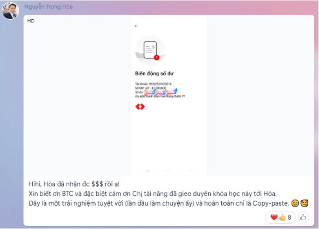The image size is (319, 229).
Task: Click the transfer note line under Số dư
Action: point(160,96)
